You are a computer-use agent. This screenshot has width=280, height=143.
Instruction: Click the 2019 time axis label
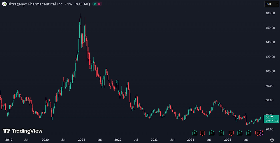(x=9, y=140)
